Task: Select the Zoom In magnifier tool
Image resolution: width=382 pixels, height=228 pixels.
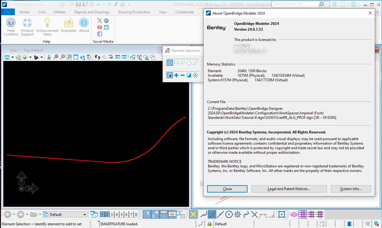Action: 56,57
